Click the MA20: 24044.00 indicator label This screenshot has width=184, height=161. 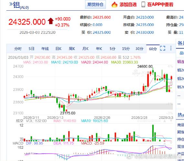(94, 62)
